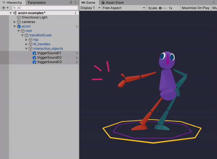
Task: Open the triggerSound02 prefab via arrow
Action: [77, 58]
